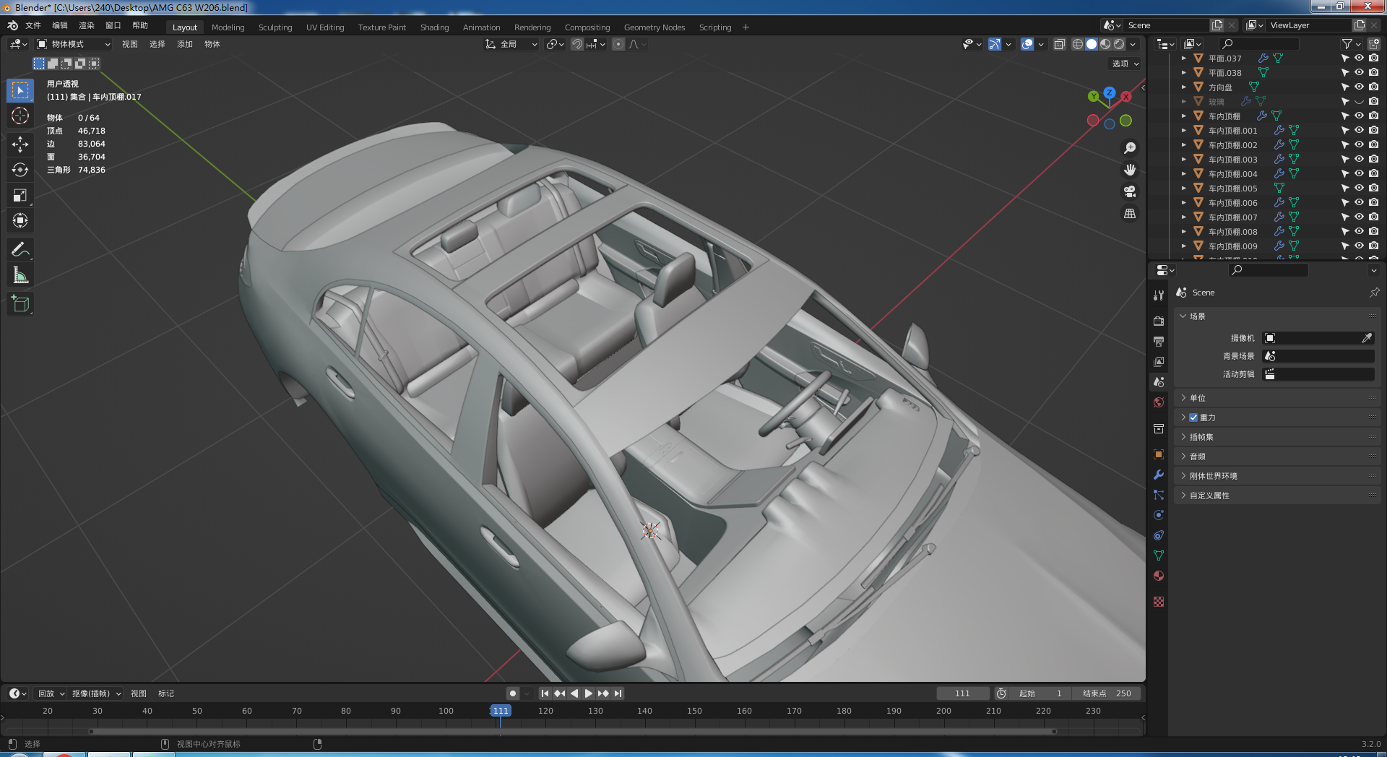Viewport: 1387px width, 757px height.
Task: Jump to the next keyframe
Action: pyautogui.click(x=603, y=693)
